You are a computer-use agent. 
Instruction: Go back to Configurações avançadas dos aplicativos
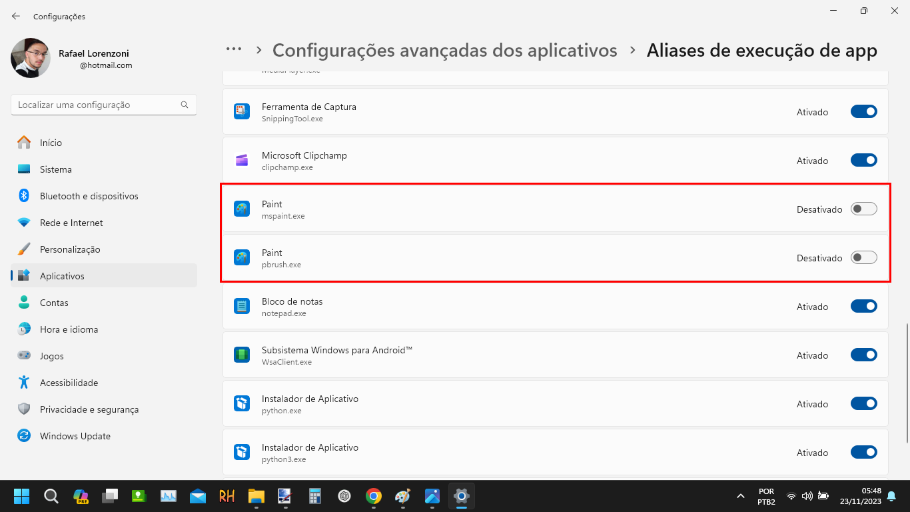[445, 50]
